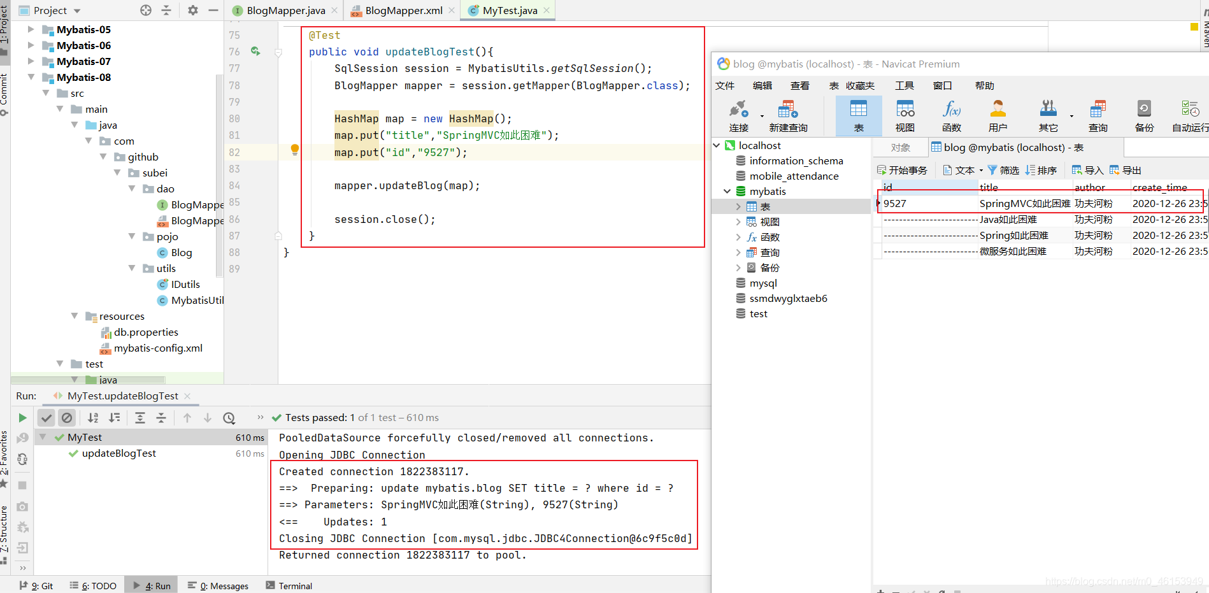This screenshot has height=593, width=1209.
Task: Select the id cell containing 9527
Action: point(929,203)
